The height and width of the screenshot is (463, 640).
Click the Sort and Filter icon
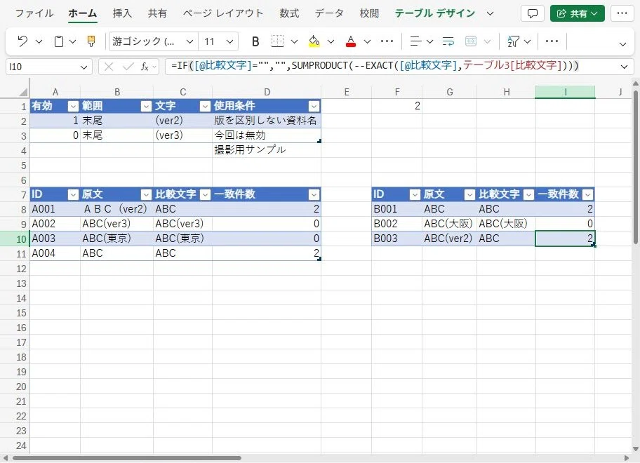click(x=513, y=41)
